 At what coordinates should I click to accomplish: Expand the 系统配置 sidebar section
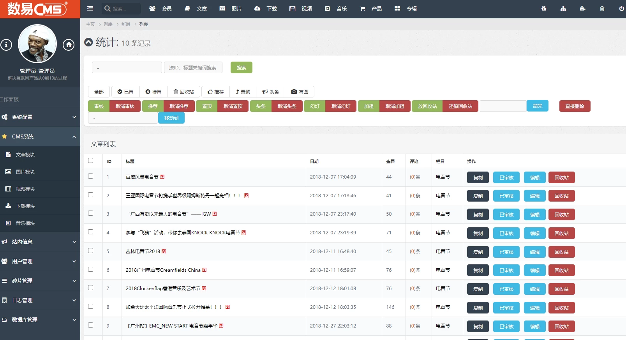[x=40, y=117]
